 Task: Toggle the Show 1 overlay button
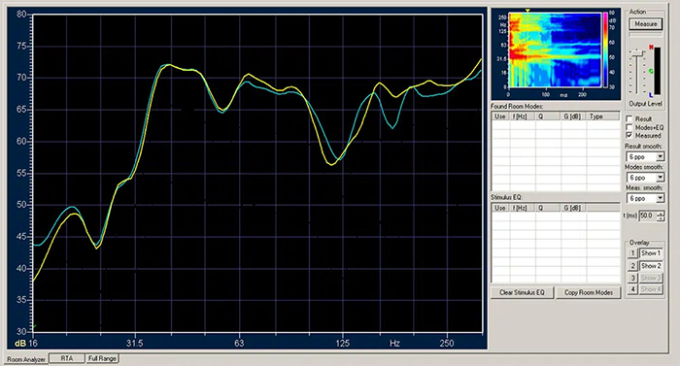coord(651,253)
